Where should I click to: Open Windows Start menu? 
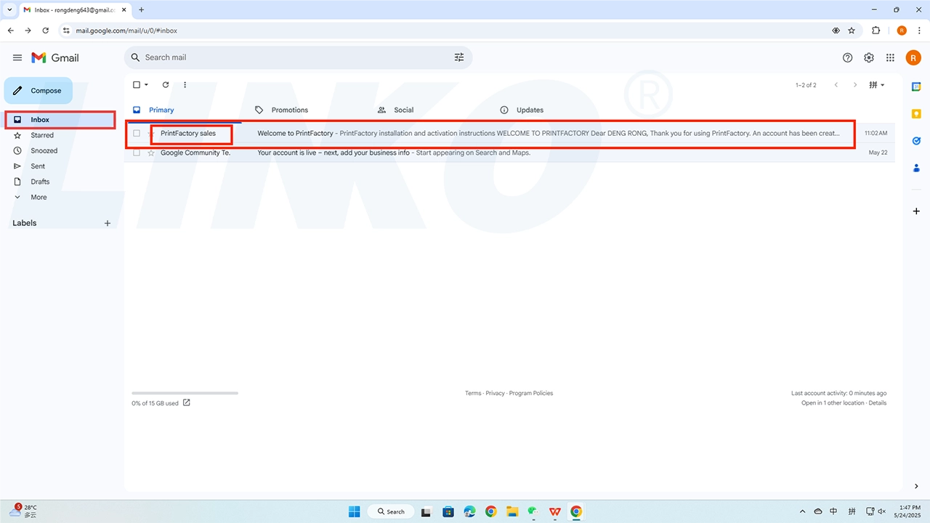[x=354, y=511]
